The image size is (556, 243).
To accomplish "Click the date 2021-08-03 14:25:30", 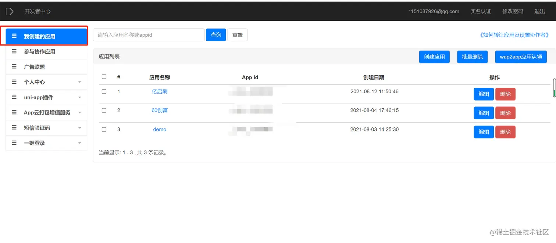I will (374, 129).
